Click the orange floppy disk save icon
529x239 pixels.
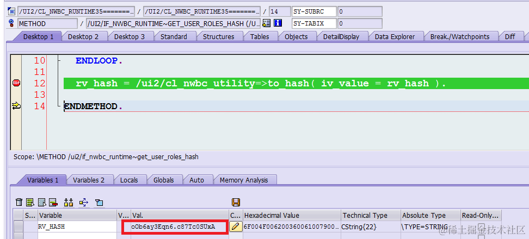236,202
